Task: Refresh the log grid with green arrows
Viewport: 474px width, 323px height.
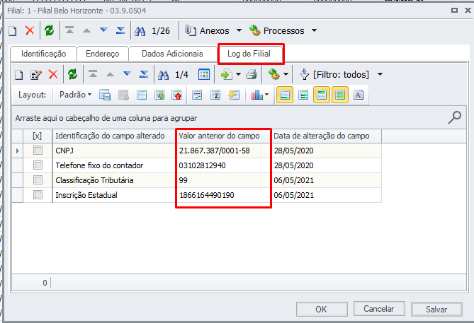Action: click(x=72, y=74)
